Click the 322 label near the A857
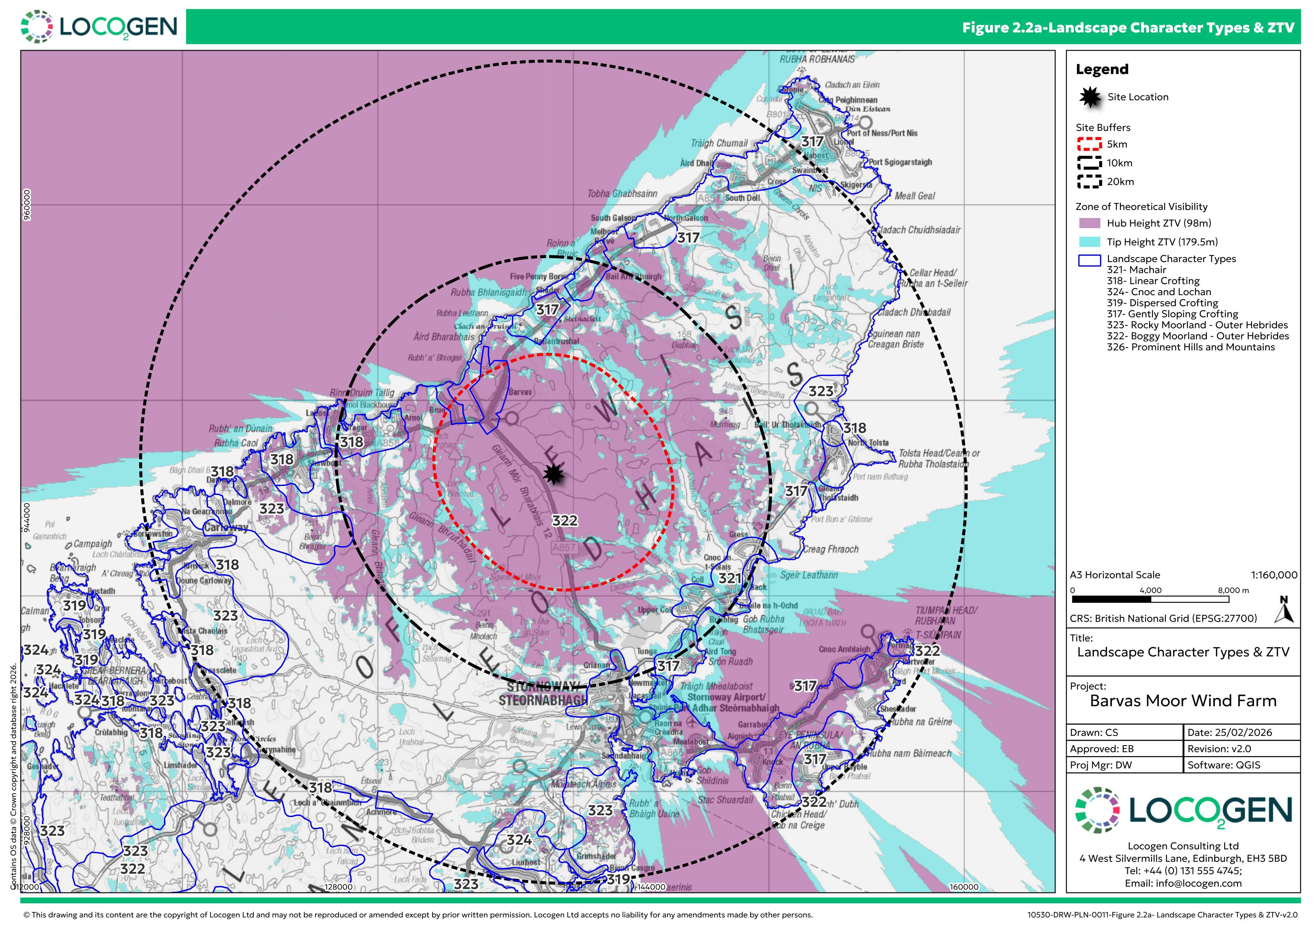The height and width of the screenshot is (929, 1314). point(564,520)
